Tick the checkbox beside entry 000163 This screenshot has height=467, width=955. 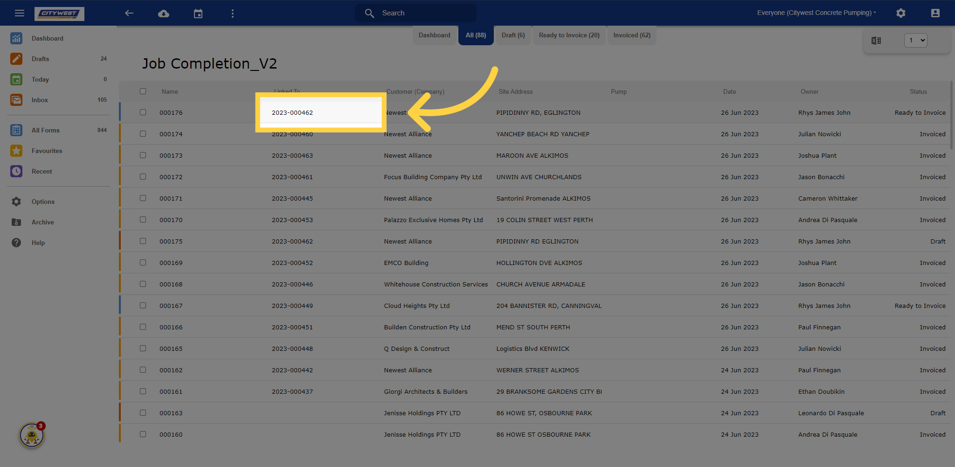coord(143,412)
